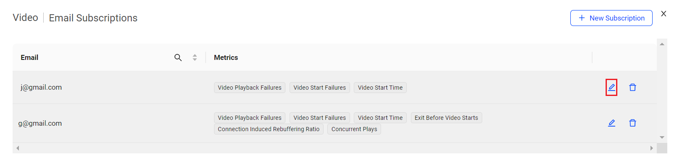Click Video Playback Failures in g@gmail.com row

[250, 118]
